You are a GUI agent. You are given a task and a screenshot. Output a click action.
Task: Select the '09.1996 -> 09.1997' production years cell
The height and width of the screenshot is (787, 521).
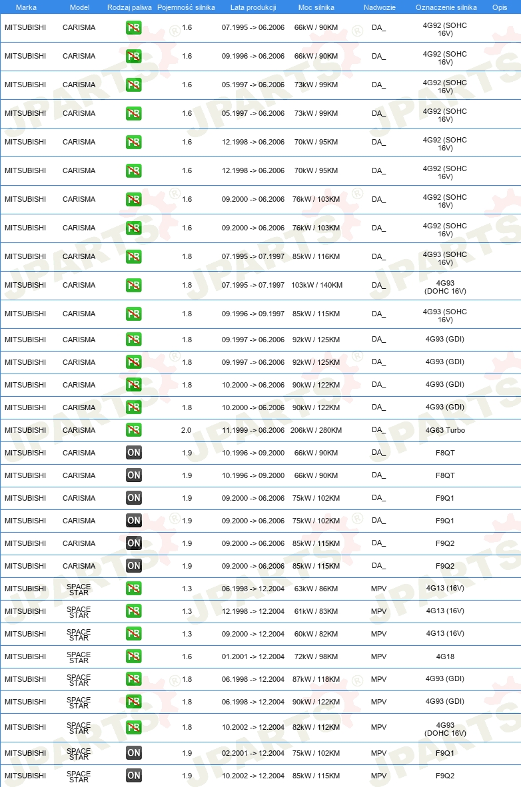pos(253,314)
